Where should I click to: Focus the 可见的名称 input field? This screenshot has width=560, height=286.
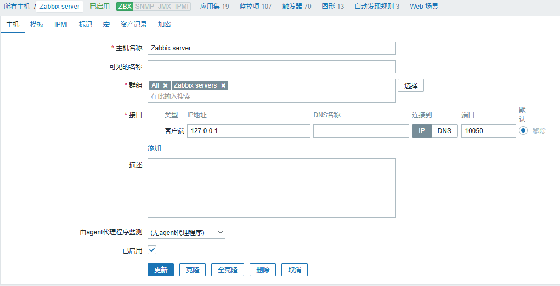tap(271, 67)
